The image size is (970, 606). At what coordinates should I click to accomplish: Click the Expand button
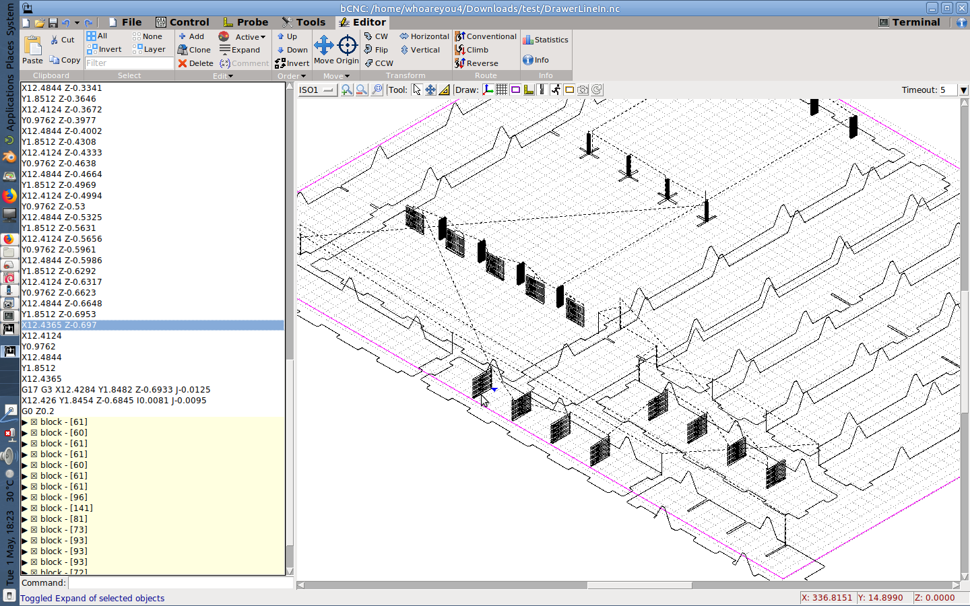240,50
